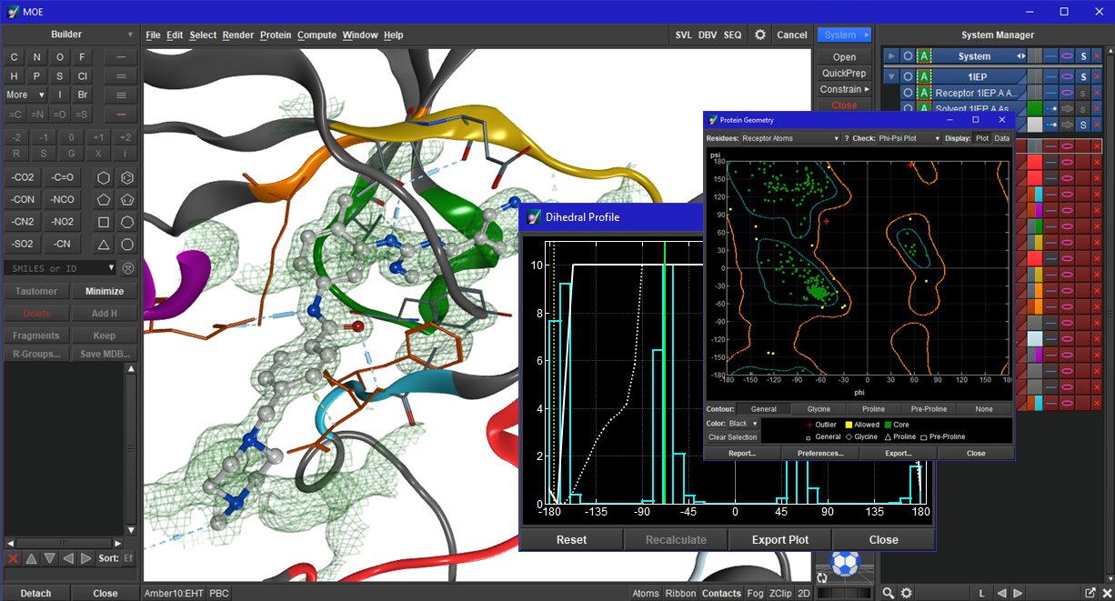Click the sad face icon beside SMILES field
Image resolution: width=1115 pixels, height=601 pixels.
tap(128, 268)
